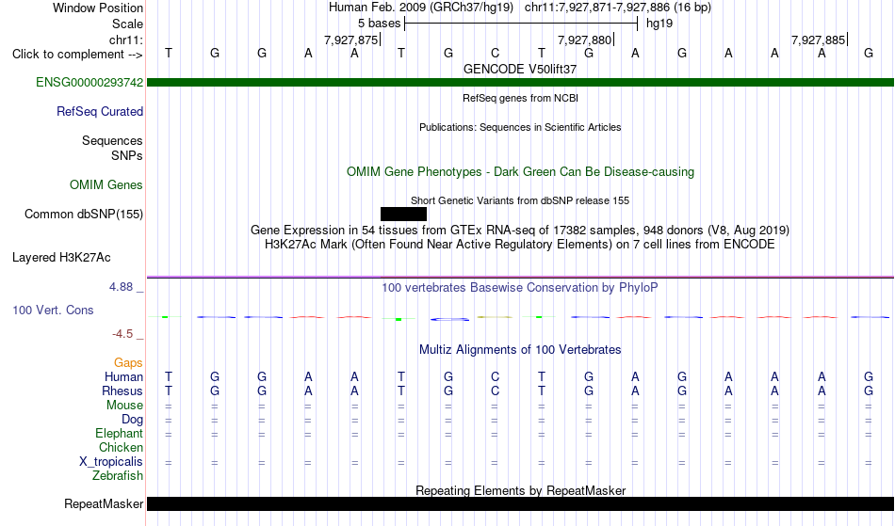Click 'Click to complement -->' label

[x=77, y=55]
